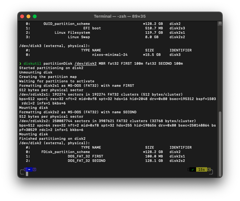
Task: Click the 8.0 GB swap size
Action: point(152,37)
